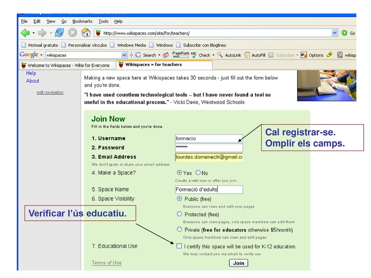Click the edit navigation link

[50, 92]
